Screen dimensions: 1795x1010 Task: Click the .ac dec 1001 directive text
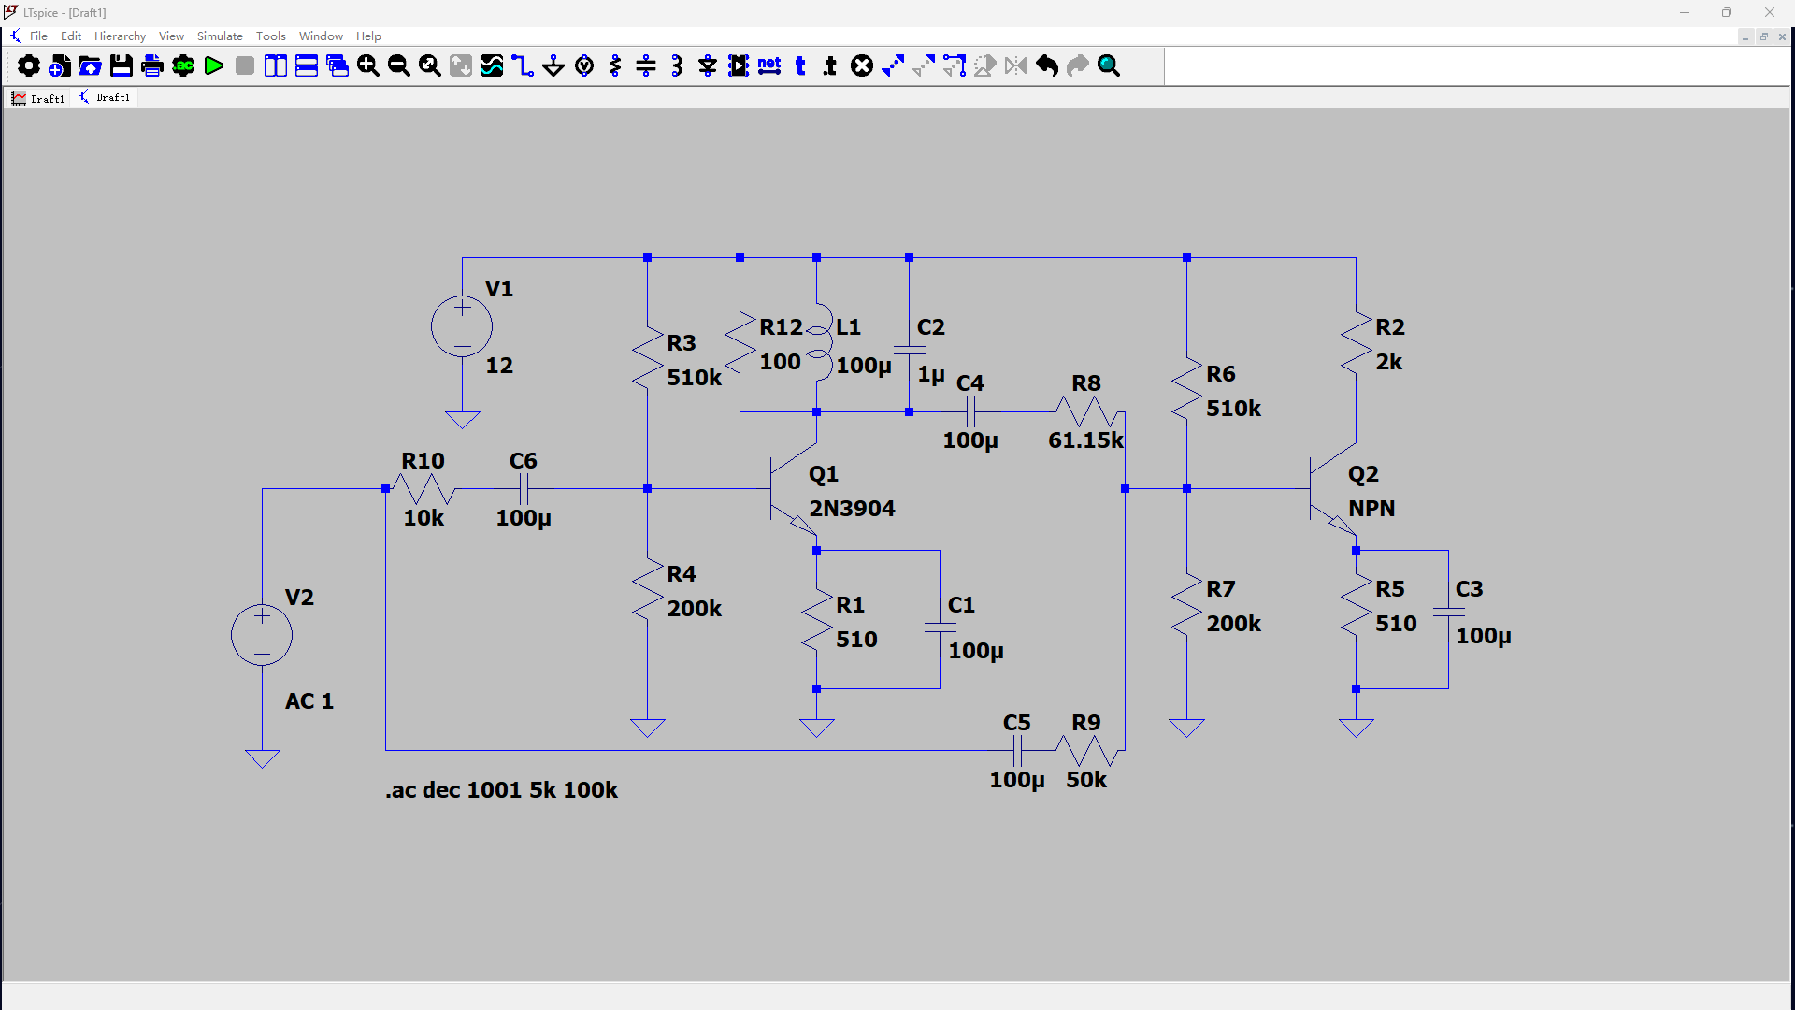pos(501,790)
